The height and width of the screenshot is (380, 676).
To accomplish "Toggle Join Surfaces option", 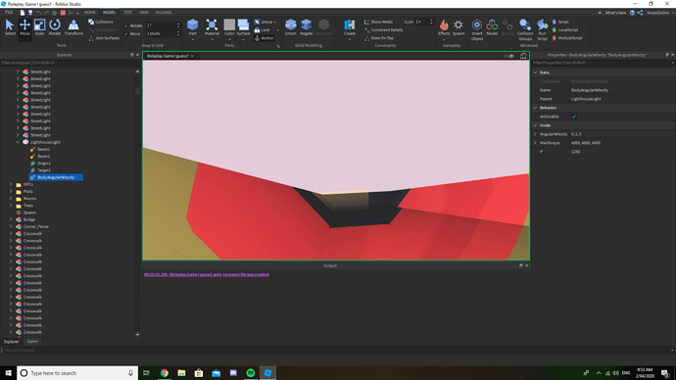I will (104, 38).
